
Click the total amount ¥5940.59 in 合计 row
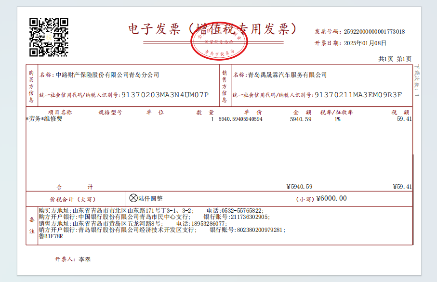click(299, 187)
